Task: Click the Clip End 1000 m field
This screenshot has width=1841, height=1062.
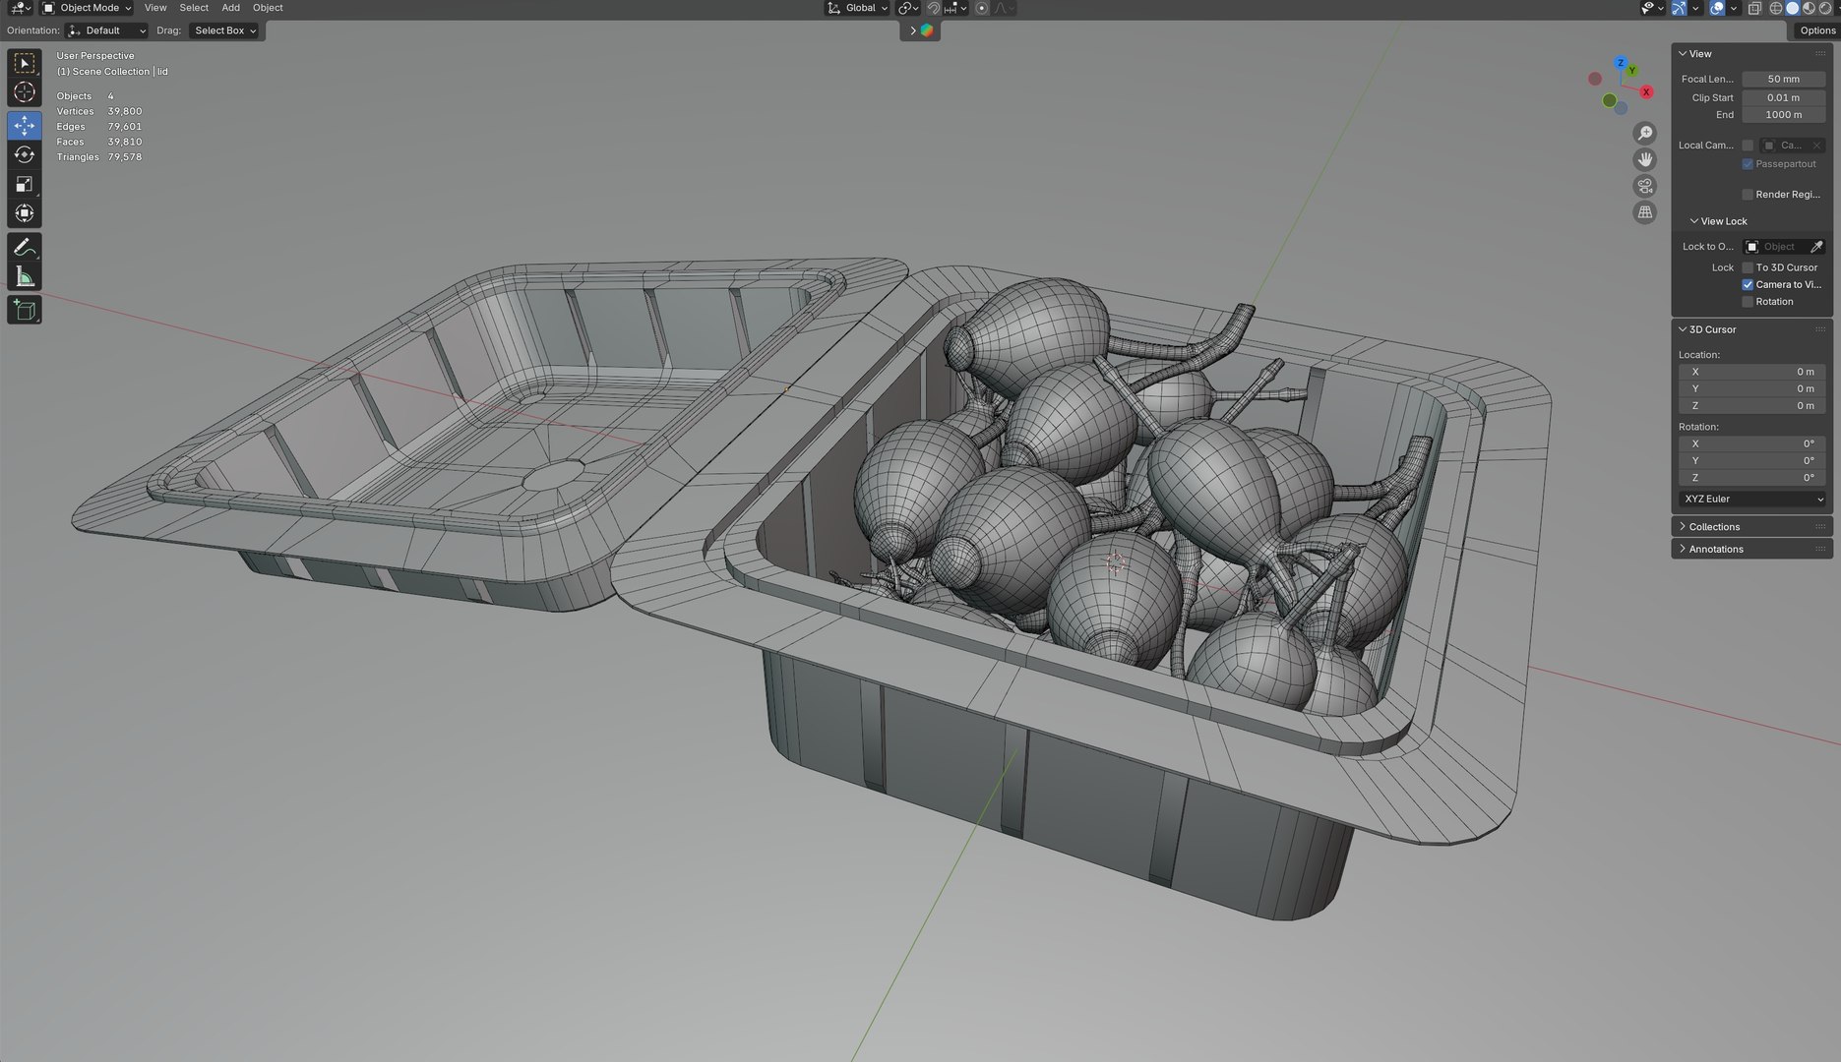Action: point(1784,115)
